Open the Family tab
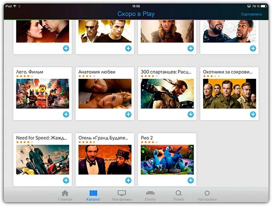The image size is (272, 206). [150, 196]
